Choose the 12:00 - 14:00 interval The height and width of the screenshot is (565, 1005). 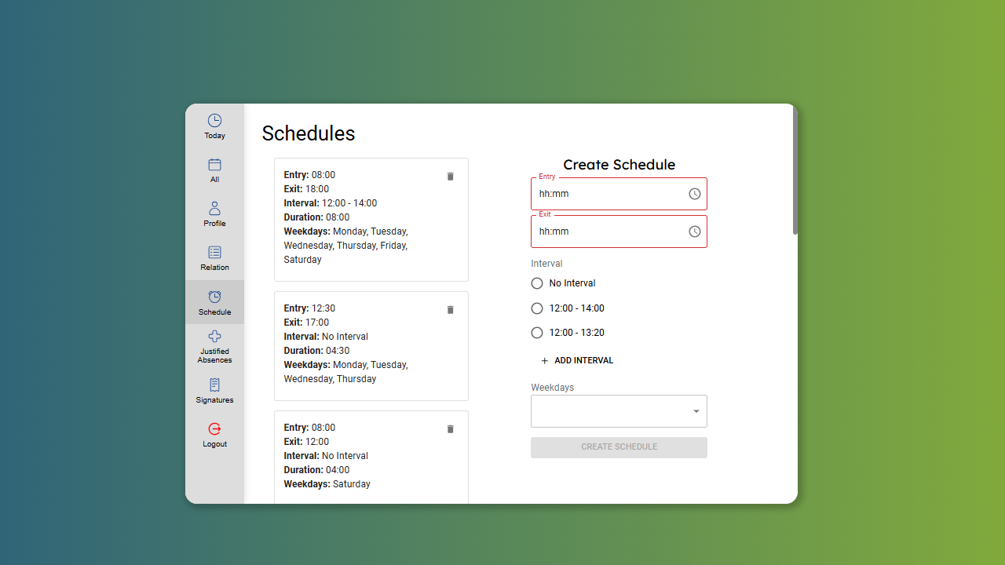(537, 308)
